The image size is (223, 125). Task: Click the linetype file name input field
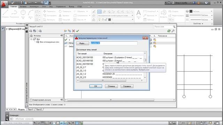(114, 43)
